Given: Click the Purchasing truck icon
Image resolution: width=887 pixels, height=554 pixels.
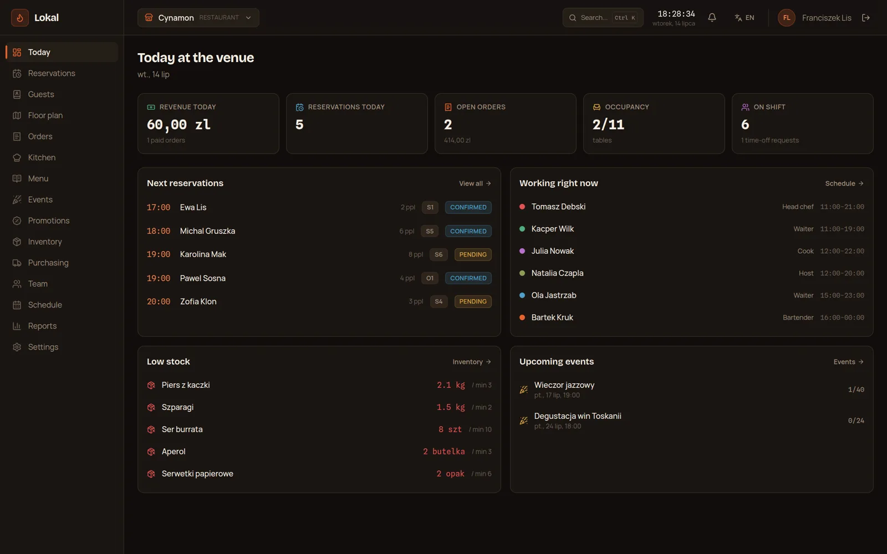Looking at the screenshot, I should click(x=17, y=263).
